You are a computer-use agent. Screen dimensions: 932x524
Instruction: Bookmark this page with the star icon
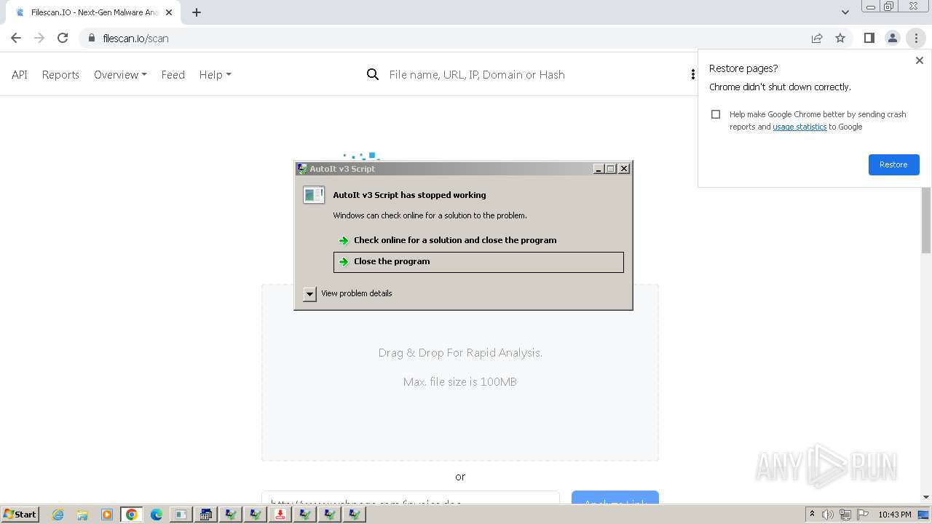840,38
